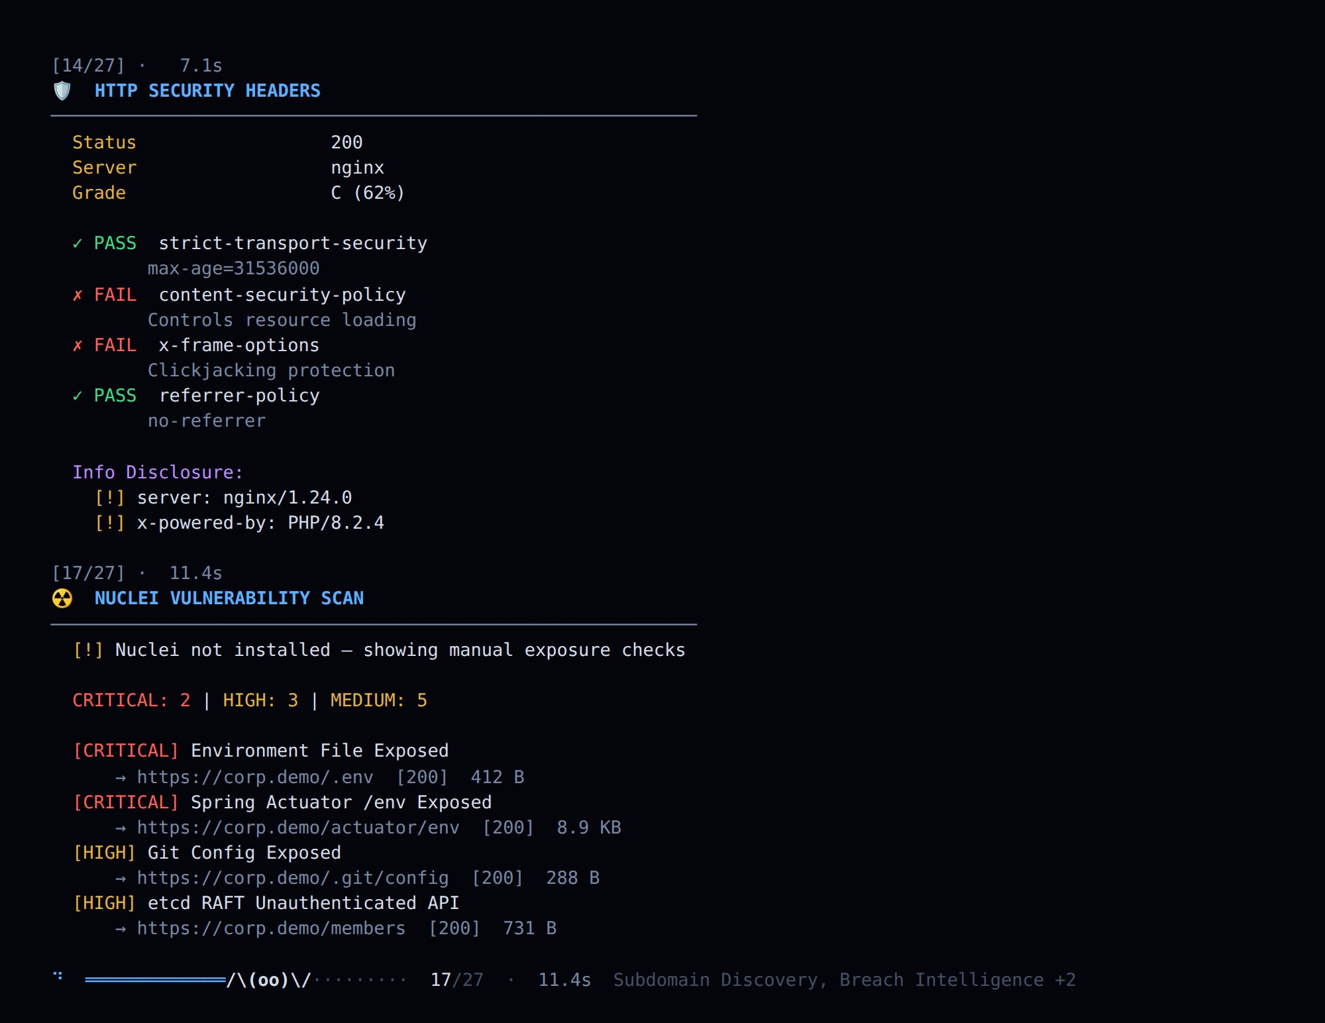Open the https://corp.demo/actuator/env link
This screenshot has width=1325, height=1023.
(298, 828)
